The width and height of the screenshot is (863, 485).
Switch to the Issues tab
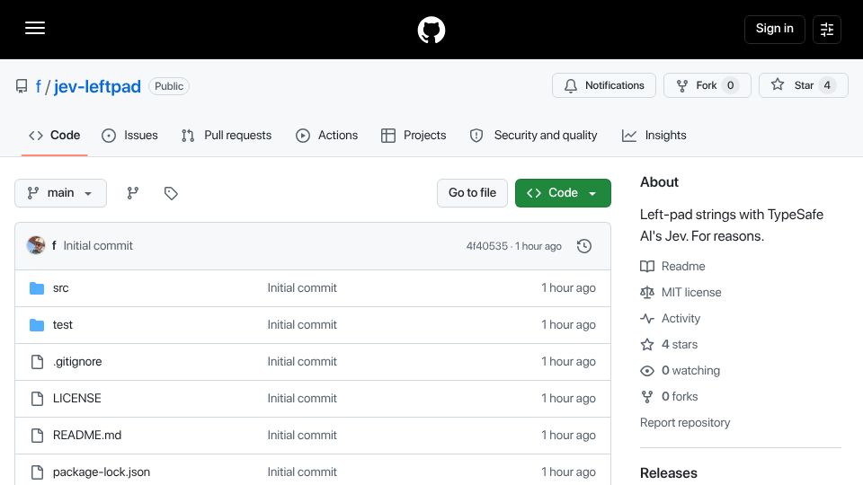129,136
